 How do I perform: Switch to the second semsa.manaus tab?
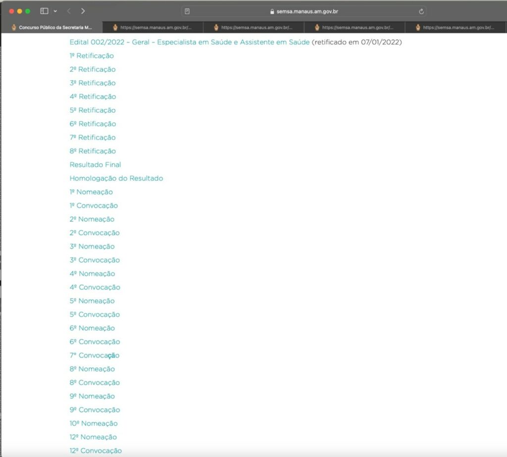[x=152, y=28]
